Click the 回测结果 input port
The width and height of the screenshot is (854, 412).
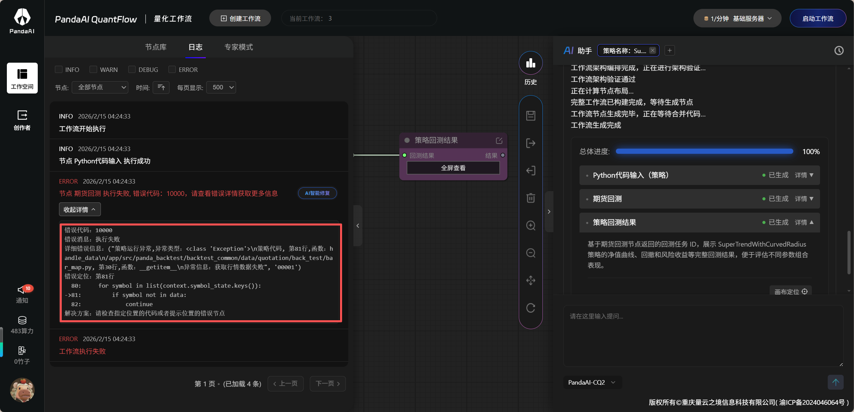click(405, 155)
